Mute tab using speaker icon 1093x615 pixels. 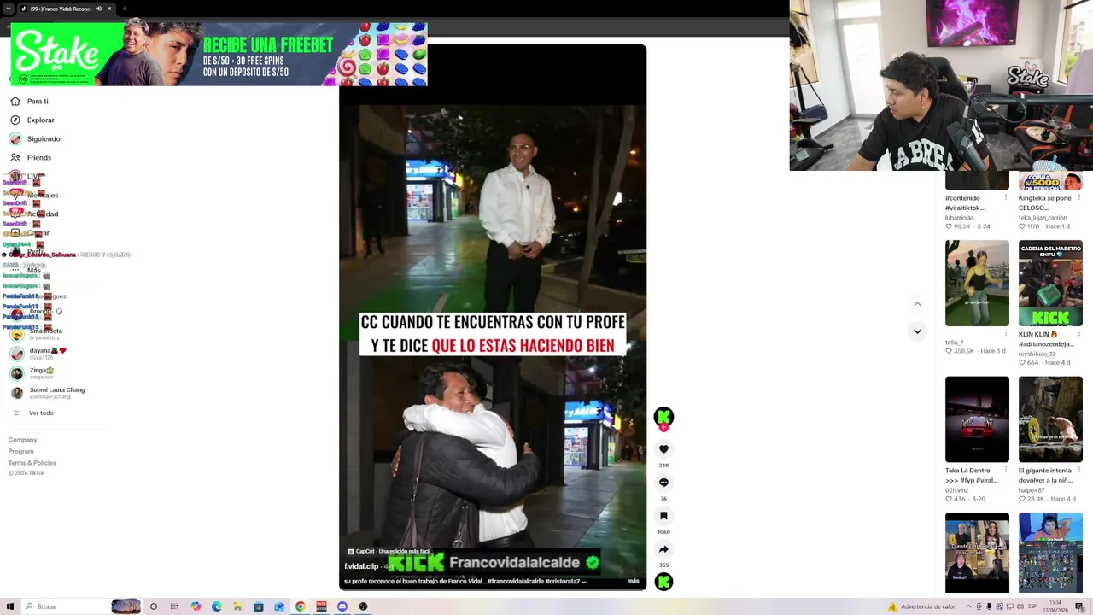(x=98, y=9)
